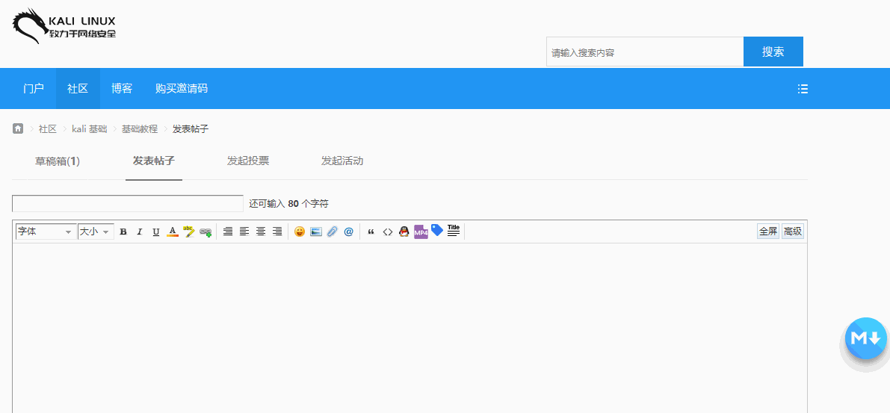Toggle italic formatting in editor toolbar

click(139, 232)
